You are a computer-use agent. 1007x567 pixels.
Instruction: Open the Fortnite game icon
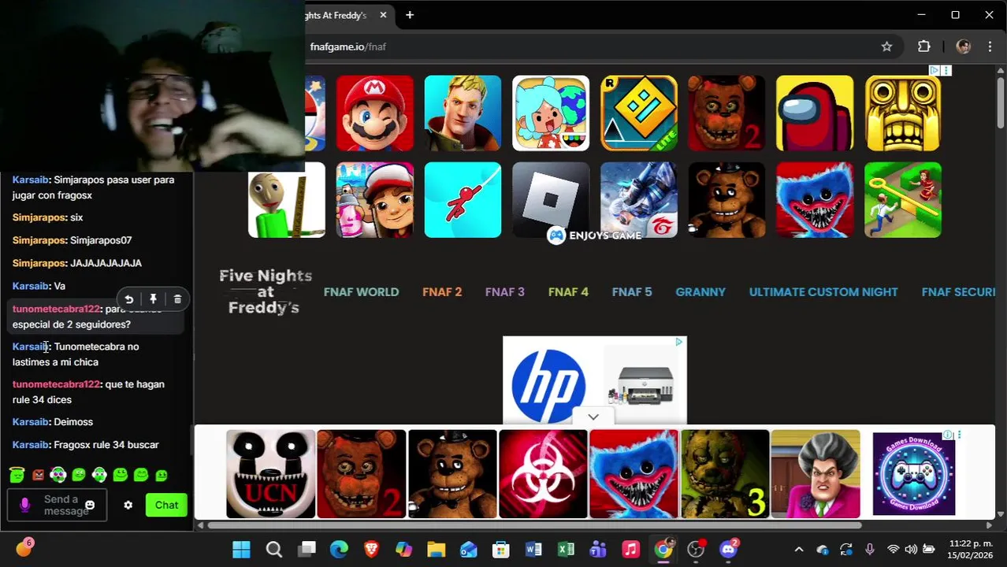463,113
